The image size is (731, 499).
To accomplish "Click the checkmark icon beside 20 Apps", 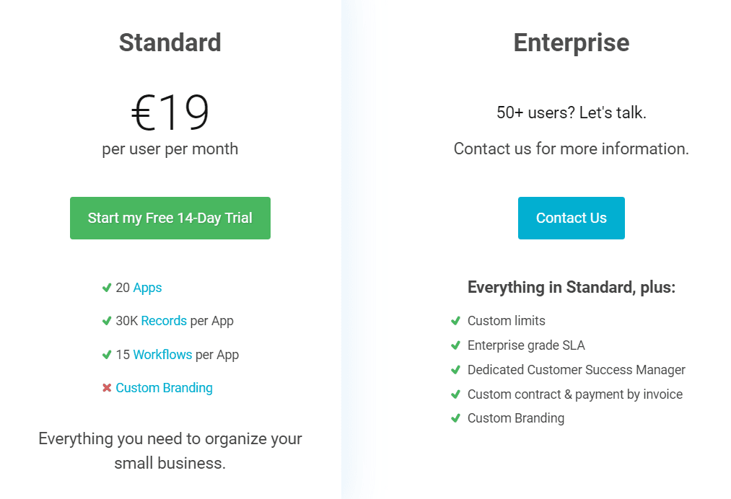I will coord(107,288).
